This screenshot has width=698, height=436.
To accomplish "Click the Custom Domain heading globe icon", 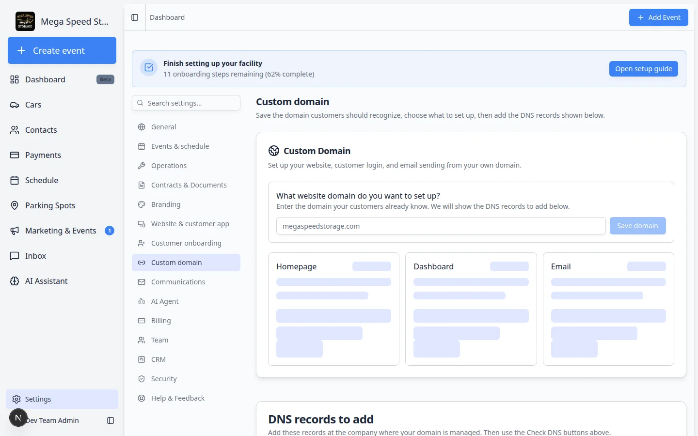I will [274, 151].
